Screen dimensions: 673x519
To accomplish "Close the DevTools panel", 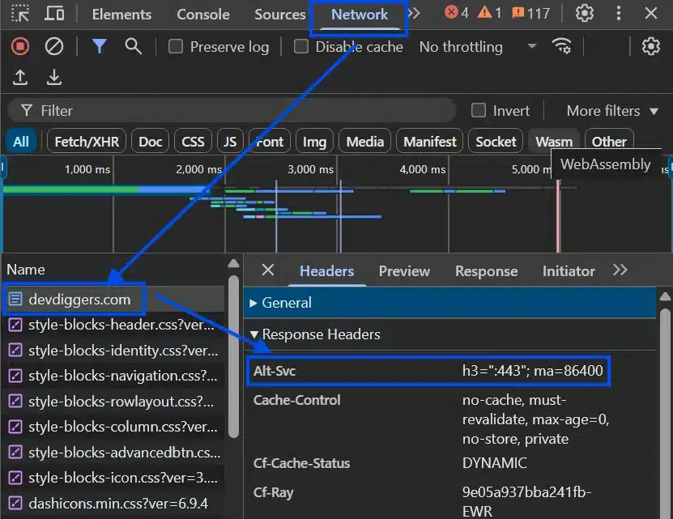I will [650, 13].
